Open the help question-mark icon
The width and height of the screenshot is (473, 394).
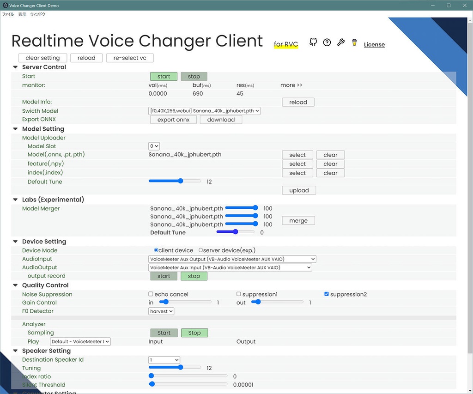[327, 42]
